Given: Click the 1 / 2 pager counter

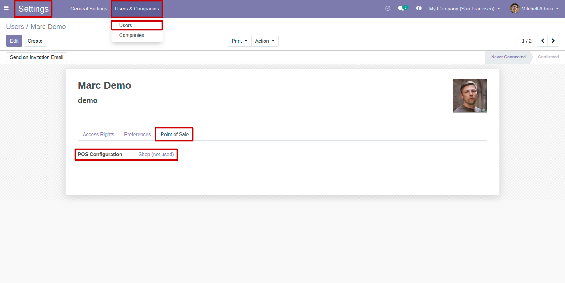Looking at the screenshot, I should click(527, 41).
